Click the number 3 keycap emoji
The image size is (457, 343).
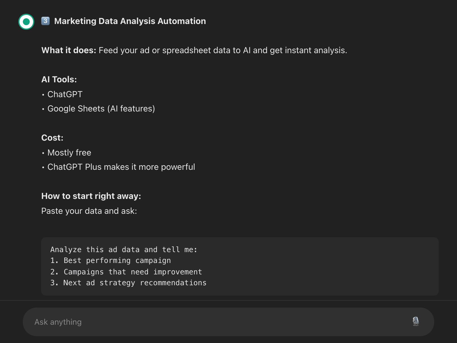pos(45,21)
